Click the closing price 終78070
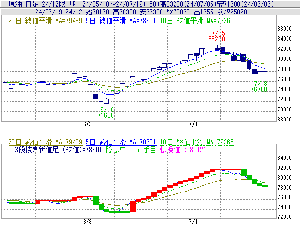The image size is (300, 228). coord(178,12)
